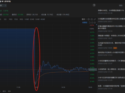
Task: Click the 16:00 time axis label
Action: point(90,87)
